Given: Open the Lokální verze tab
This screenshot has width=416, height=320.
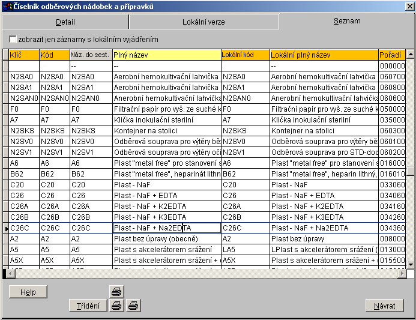Looking at the screenshot, I should 203,22.
